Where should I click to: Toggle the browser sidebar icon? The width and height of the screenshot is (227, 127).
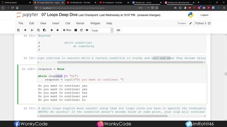[180, 8]
